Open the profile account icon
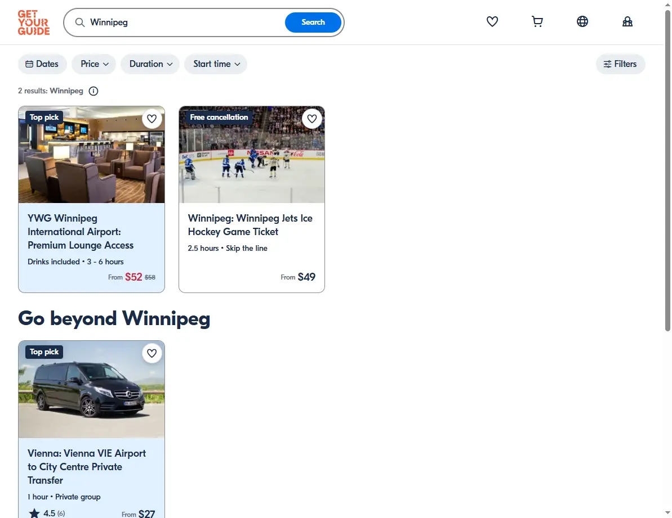 628,21
